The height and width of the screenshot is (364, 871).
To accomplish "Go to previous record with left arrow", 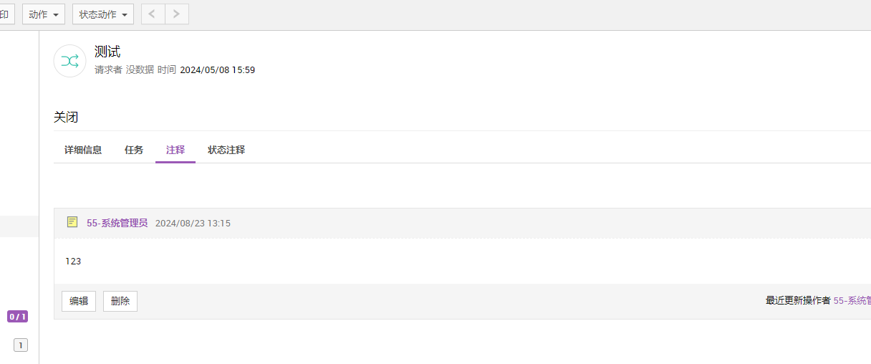I will pyautogui.click(x=153, y=14).
